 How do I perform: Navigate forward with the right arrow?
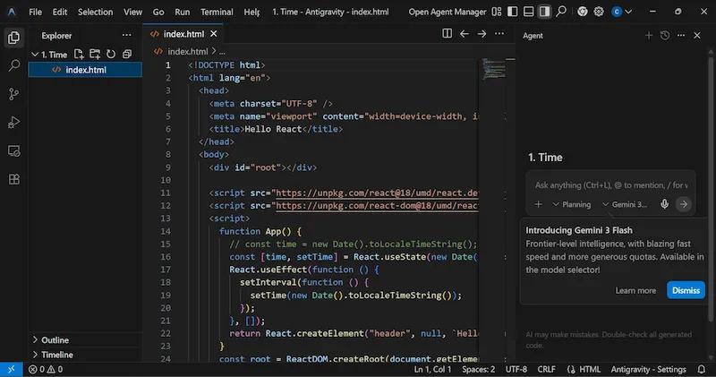click(x=482, y=33)
